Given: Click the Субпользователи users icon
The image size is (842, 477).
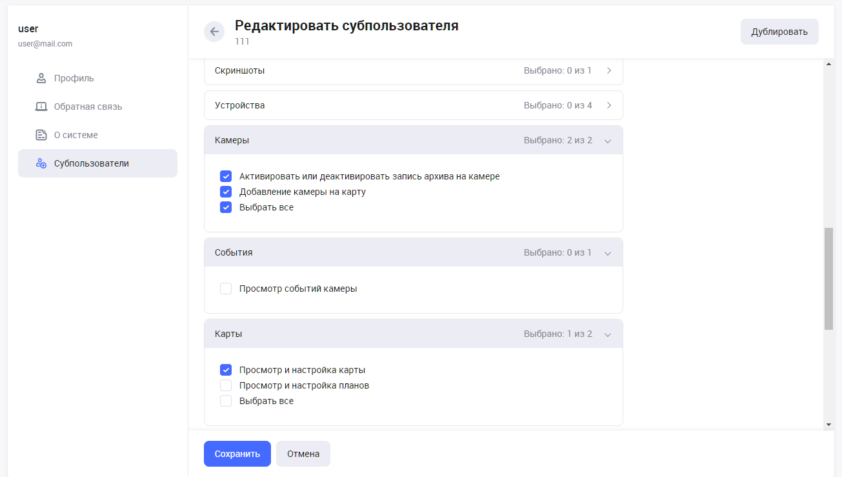Looking at the screenshot, I should (41, 163).
